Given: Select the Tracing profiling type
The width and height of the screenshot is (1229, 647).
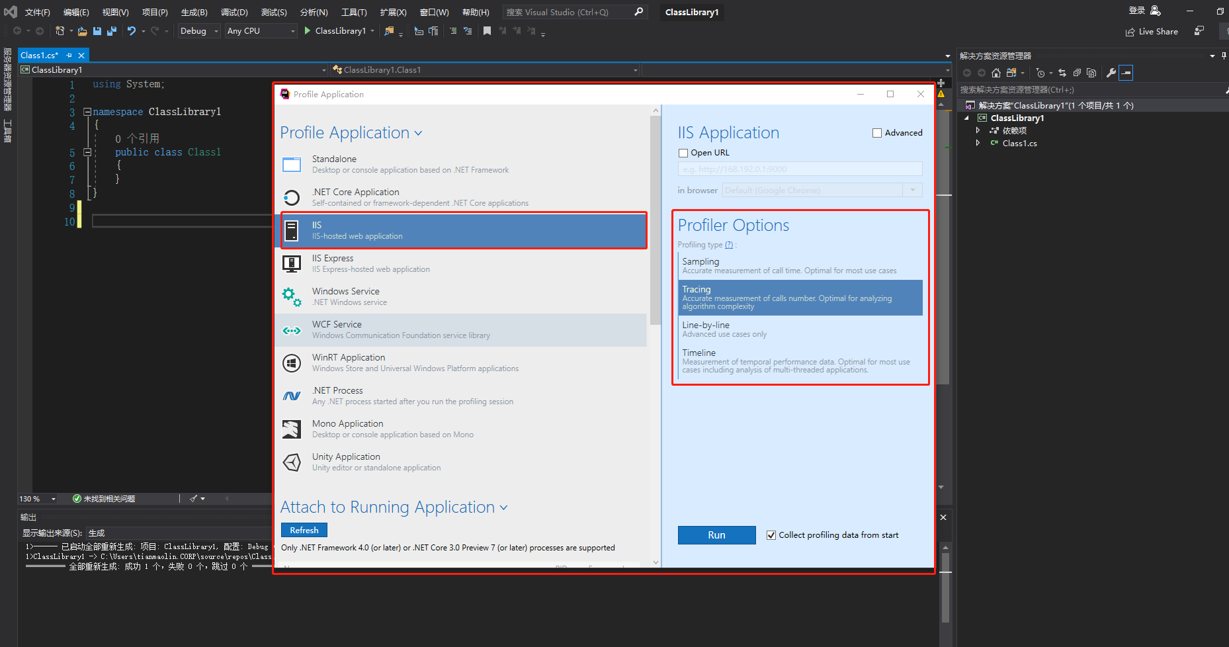Looking at the screenshot, I should pos(800,298).
